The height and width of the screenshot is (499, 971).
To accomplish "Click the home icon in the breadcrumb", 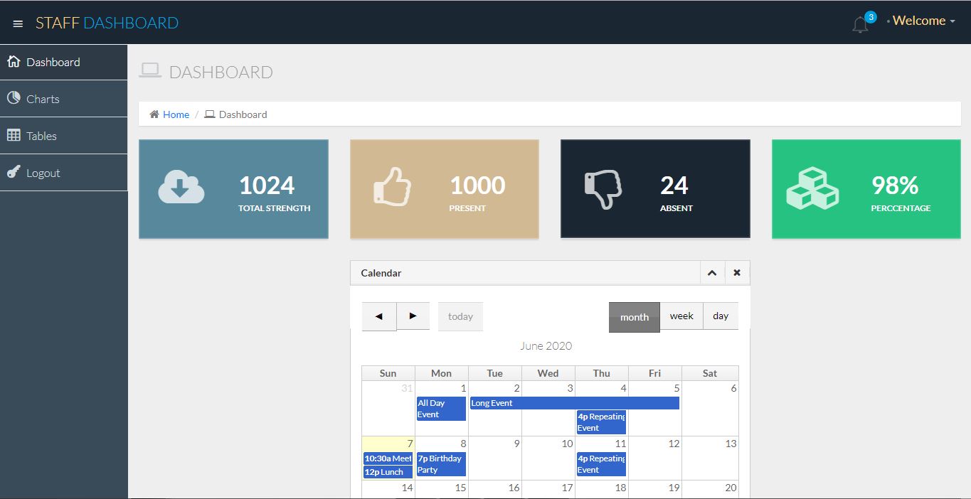I will (154, 114).
